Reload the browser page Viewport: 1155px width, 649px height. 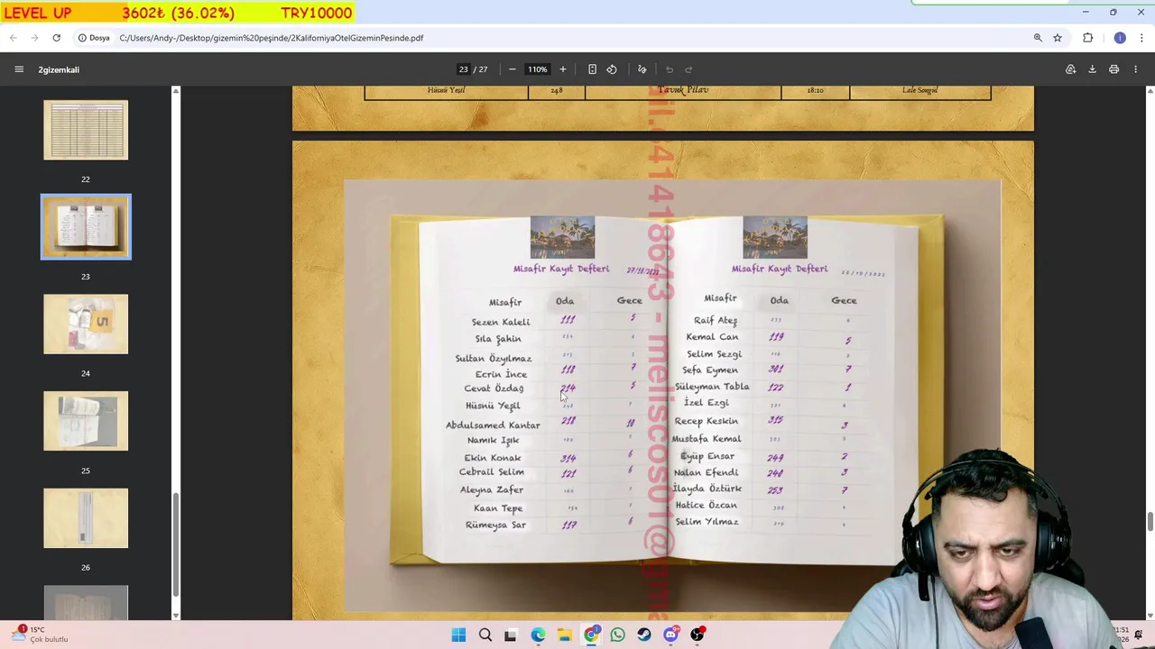(x=56, y=38)
